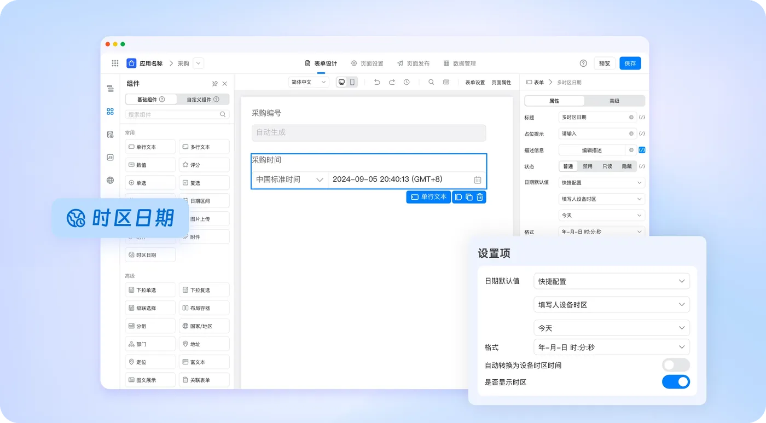
Task: Select the blue components icon in left rail
Action: click(x=110, y=112)
